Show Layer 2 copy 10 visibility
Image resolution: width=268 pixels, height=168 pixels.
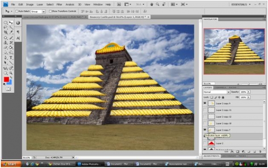tap(205, 123)
